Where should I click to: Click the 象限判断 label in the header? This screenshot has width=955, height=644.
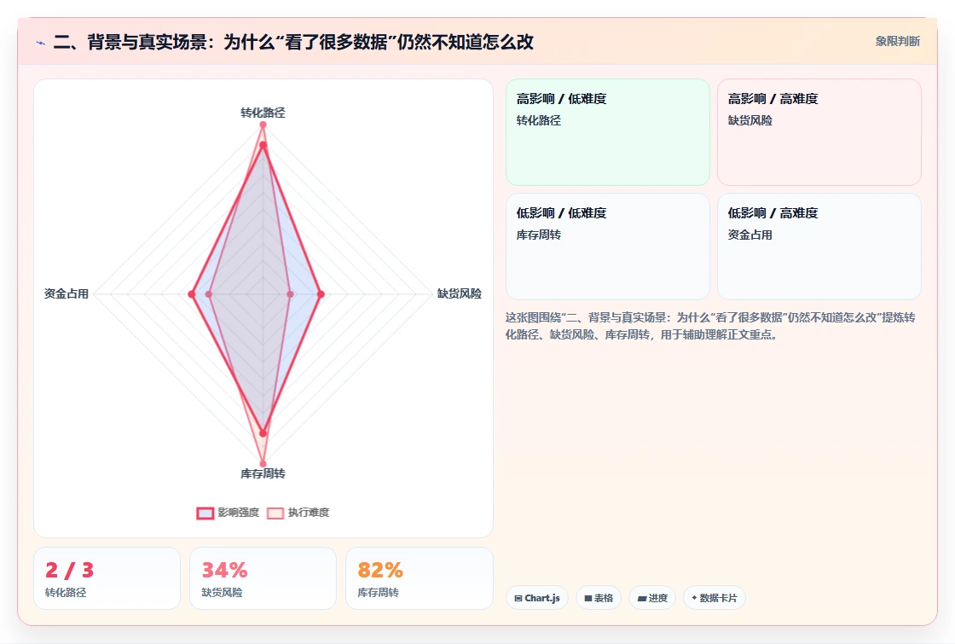(x=897, y=42)
